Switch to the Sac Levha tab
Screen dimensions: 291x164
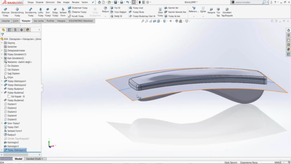38,21
